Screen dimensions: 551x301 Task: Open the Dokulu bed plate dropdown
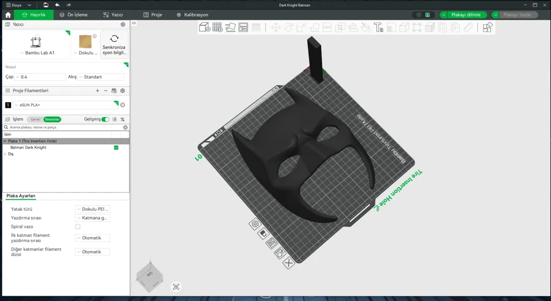tap(86, 53)
